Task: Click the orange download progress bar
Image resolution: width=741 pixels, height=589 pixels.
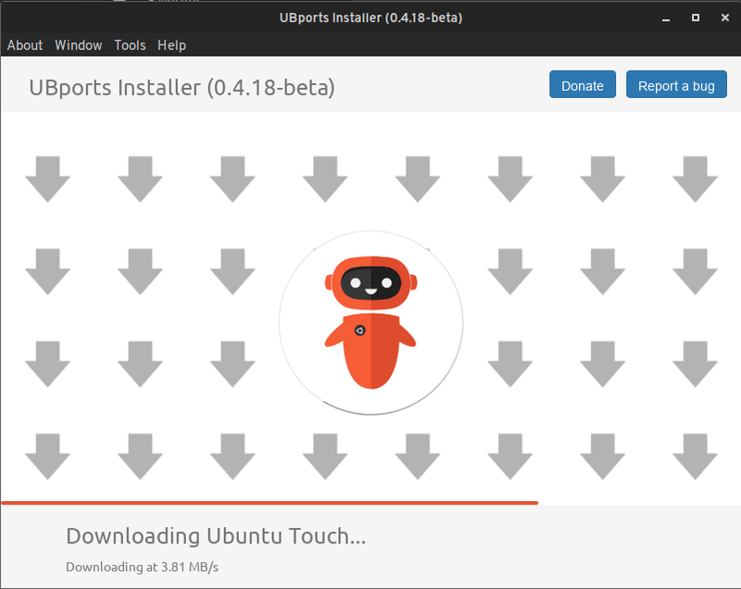Action: (269, 503)
